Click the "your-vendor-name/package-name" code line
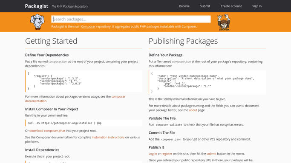Screen dimensions: 291x163 point(188,76)
